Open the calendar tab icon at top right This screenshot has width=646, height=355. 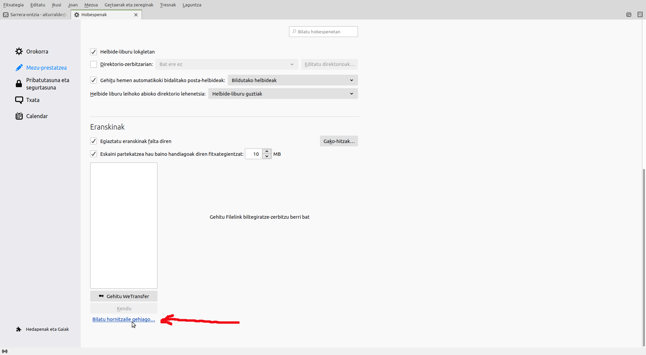tap(629, 14)
